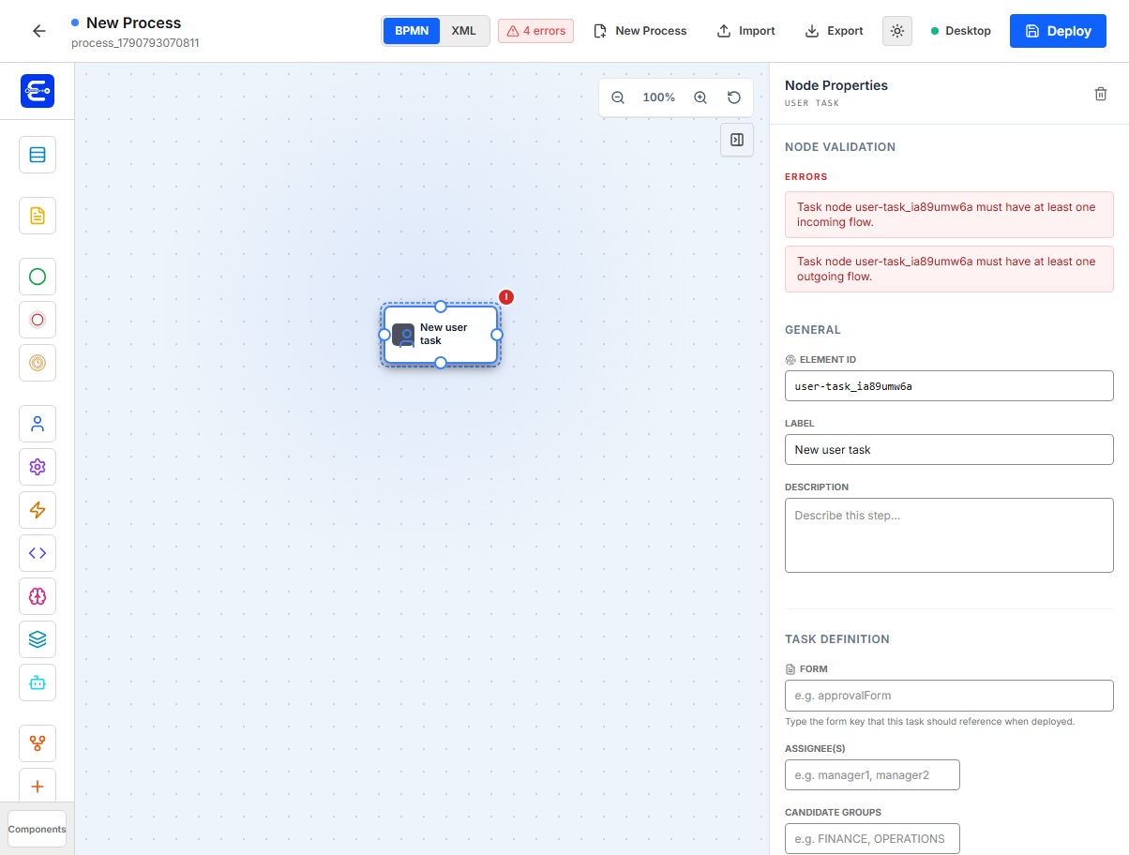Click the Import button
The image size is (1129, 855).
pos(746,31)
